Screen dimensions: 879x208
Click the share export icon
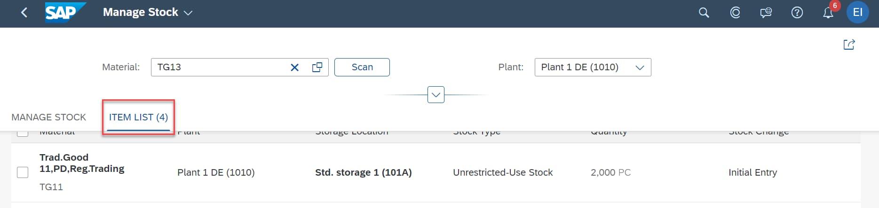click(849, 45)
